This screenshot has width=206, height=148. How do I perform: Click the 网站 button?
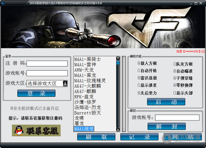(x=183, y=137)
